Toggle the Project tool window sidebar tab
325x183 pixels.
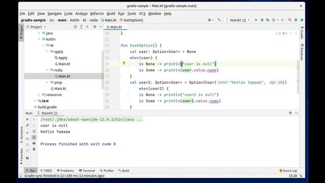(x=21, y=32)
